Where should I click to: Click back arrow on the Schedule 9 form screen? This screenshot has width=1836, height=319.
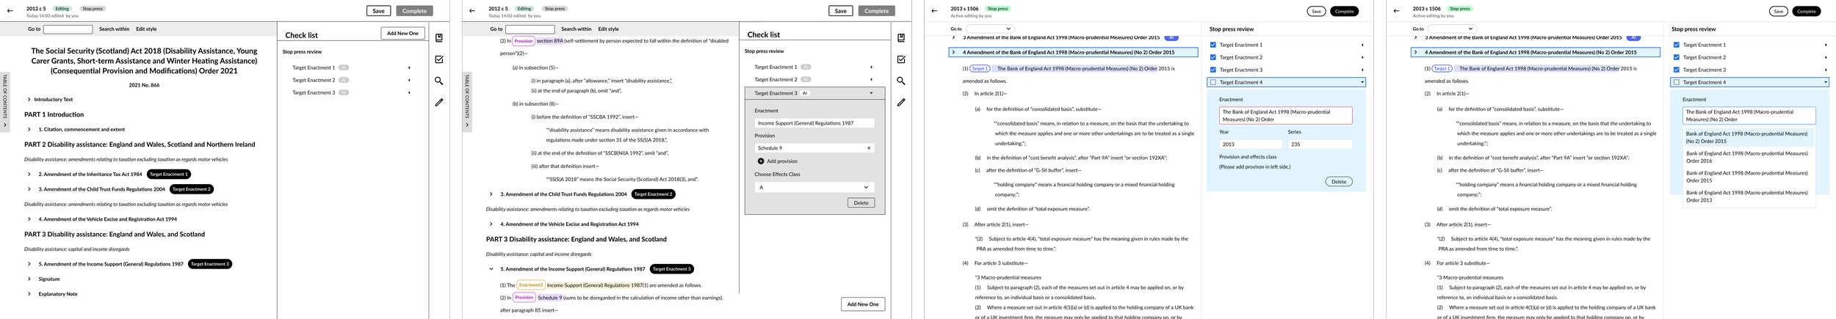pos(471,11)
